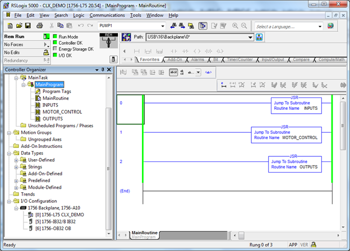Insert an Output Energize coil instruction
Viewport: 350px width, 251px height.
click(197, 52)
